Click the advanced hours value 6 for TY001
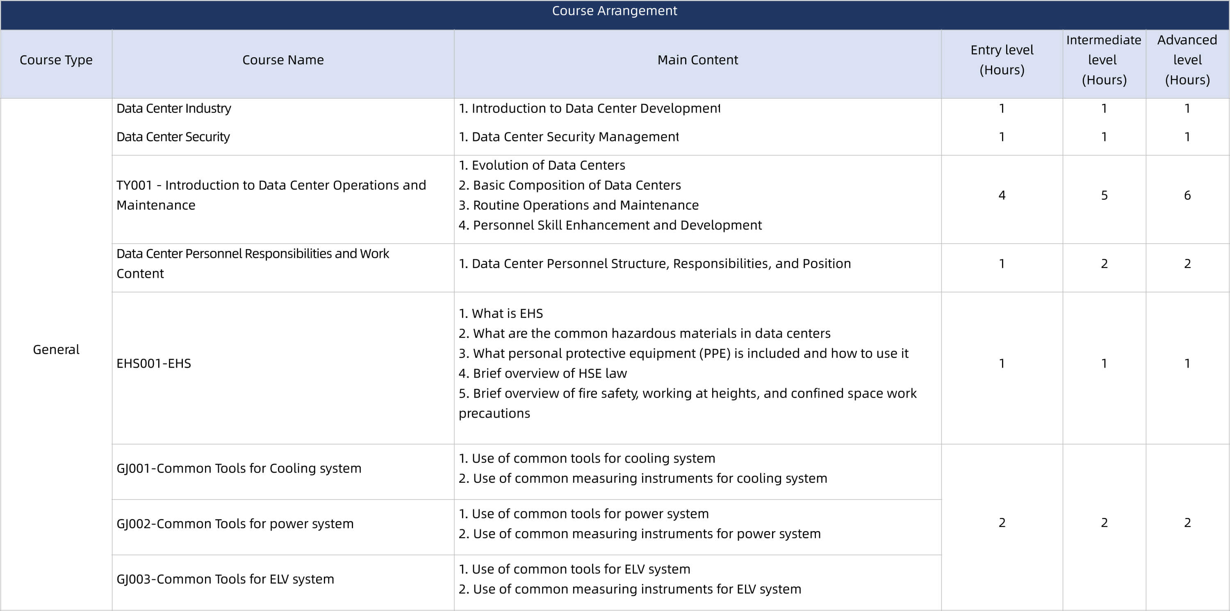This screenshot has height=611, width=1230. 1187,195
